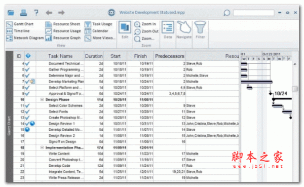Screen dimensions: 304x187
Task: Click the vertical scrollbar thumb
Action: pyautogui.click(x=295, y=89)
